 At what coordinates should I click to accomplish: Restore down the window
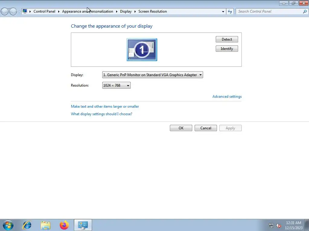(294, 3)
